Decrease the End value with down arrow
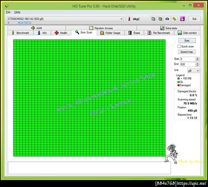Viewport: 208px width, 187px height. coord(197,65)
